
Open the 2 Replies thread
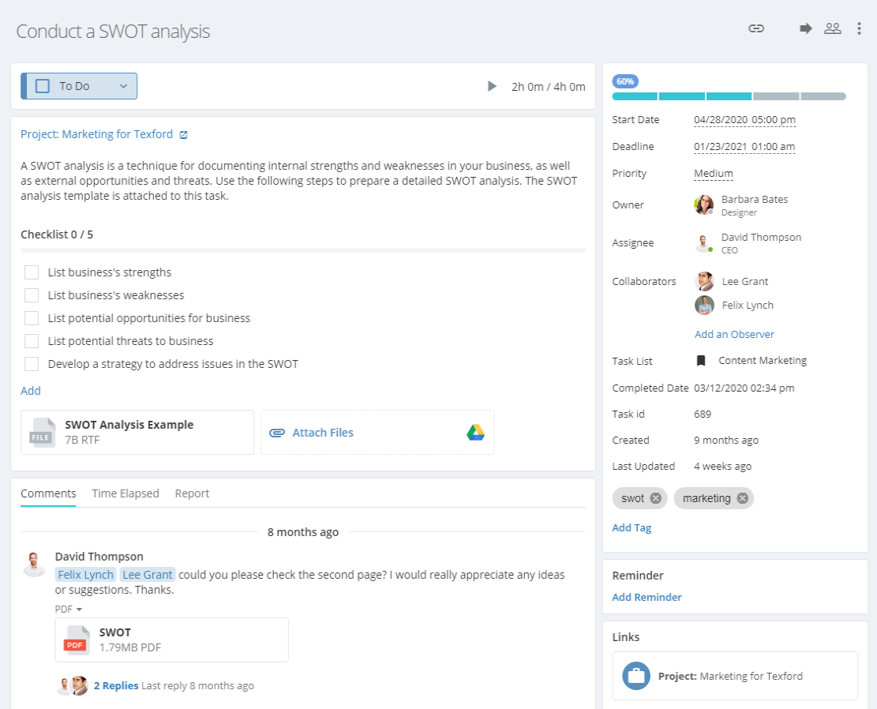(116, 685)
